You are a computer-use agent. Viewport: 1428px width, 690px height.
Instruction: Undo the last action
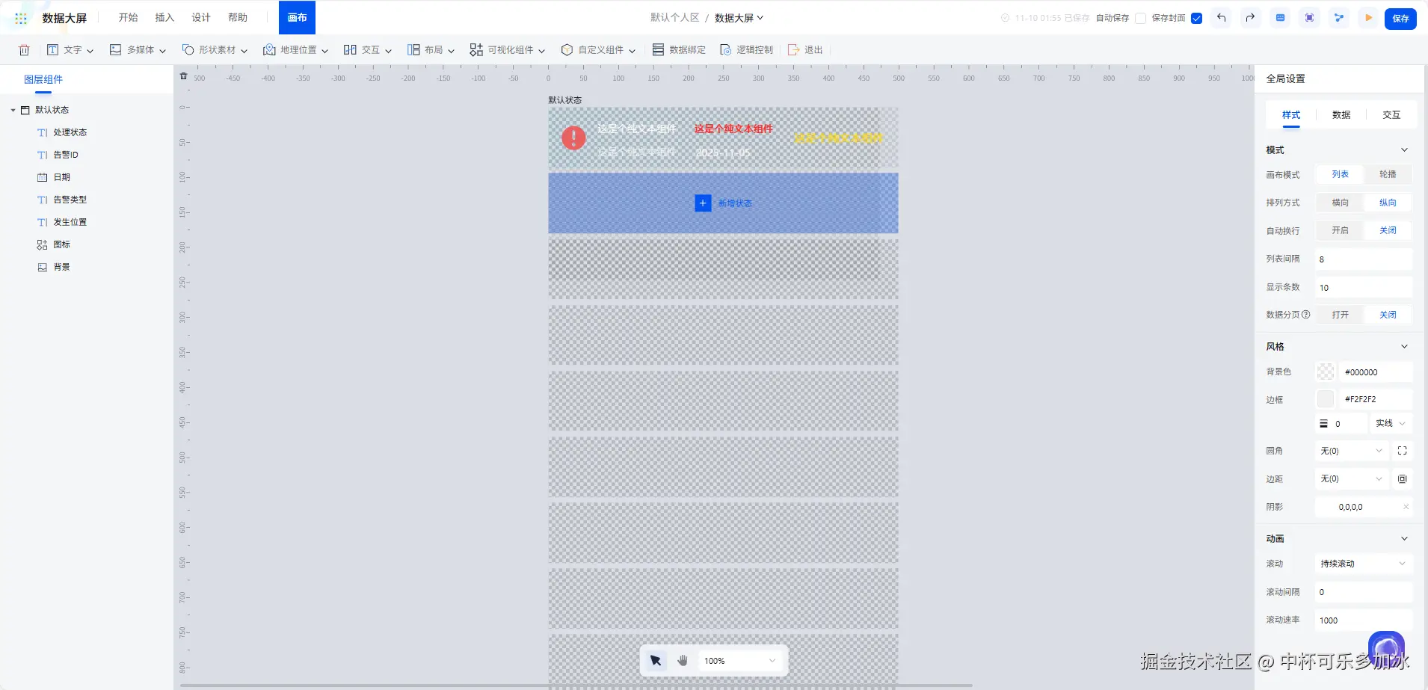point(1221,18)
